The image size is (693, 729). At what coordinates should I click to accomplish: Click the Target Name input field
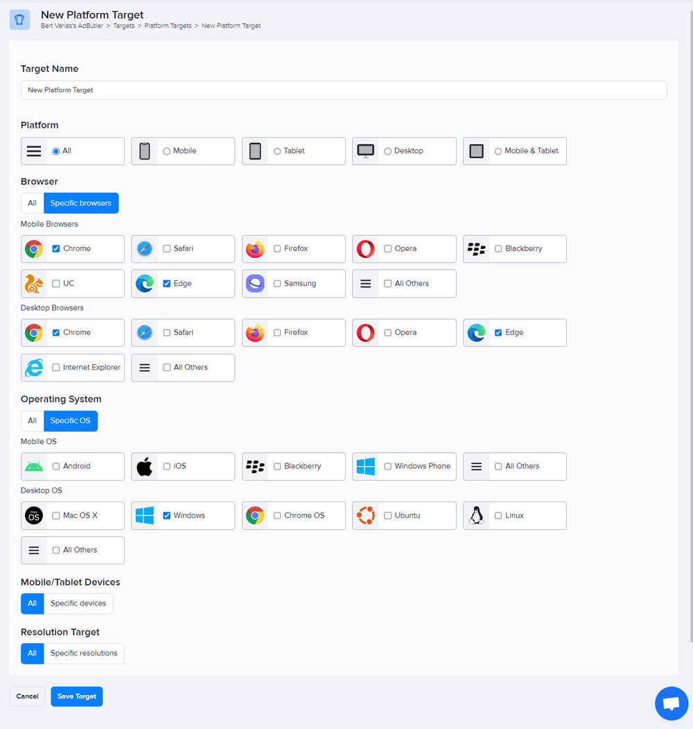[344, 90]
